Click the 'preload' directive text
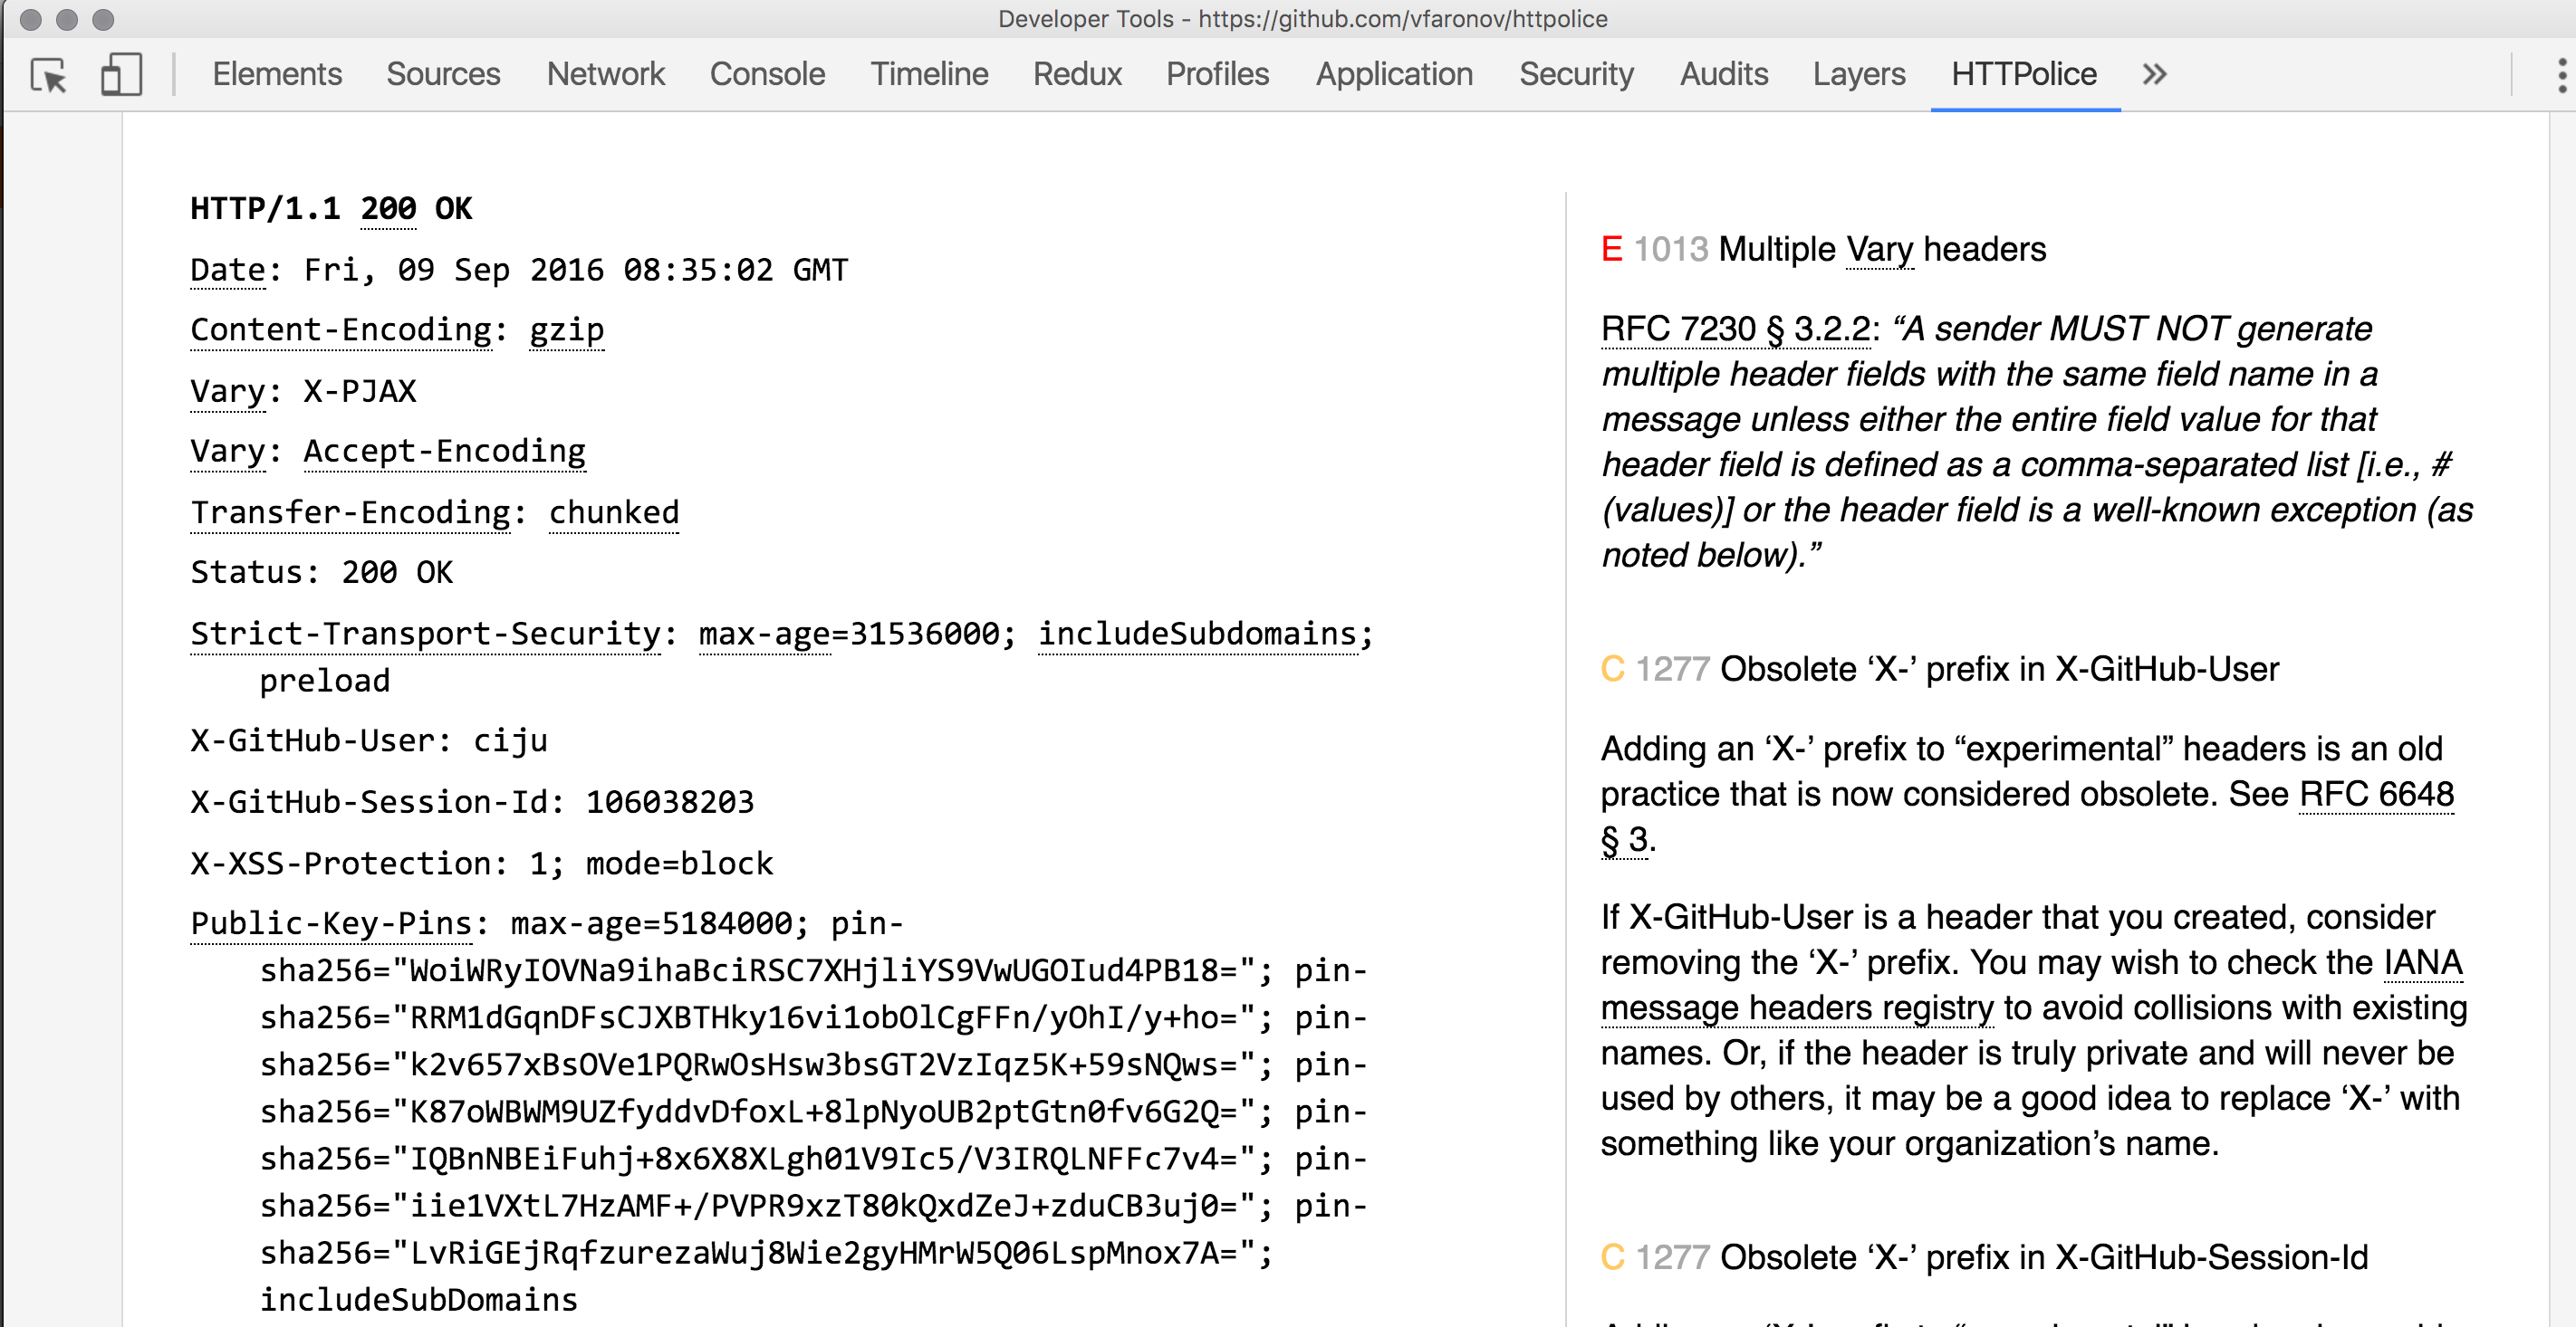Image resolution: width=2576 pixels, height=1327 pixels. (324, 682)
